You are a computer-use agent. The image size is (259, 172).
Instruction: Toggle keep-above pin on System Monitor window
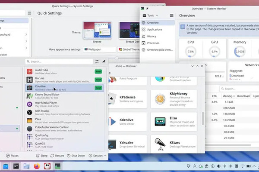pyautogui.click(x=147, y=9)
